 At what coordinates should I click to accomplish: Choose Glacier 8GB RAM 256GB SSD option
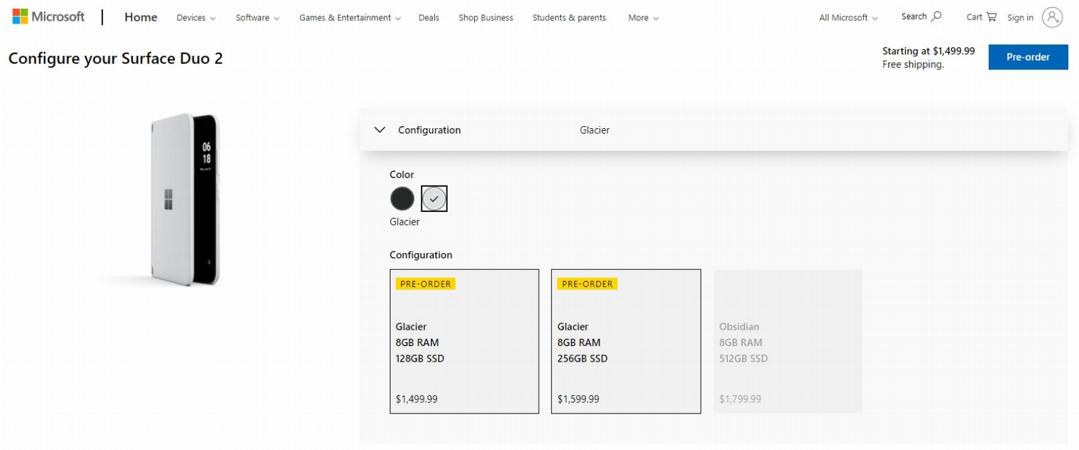click(x=626, y=341)
